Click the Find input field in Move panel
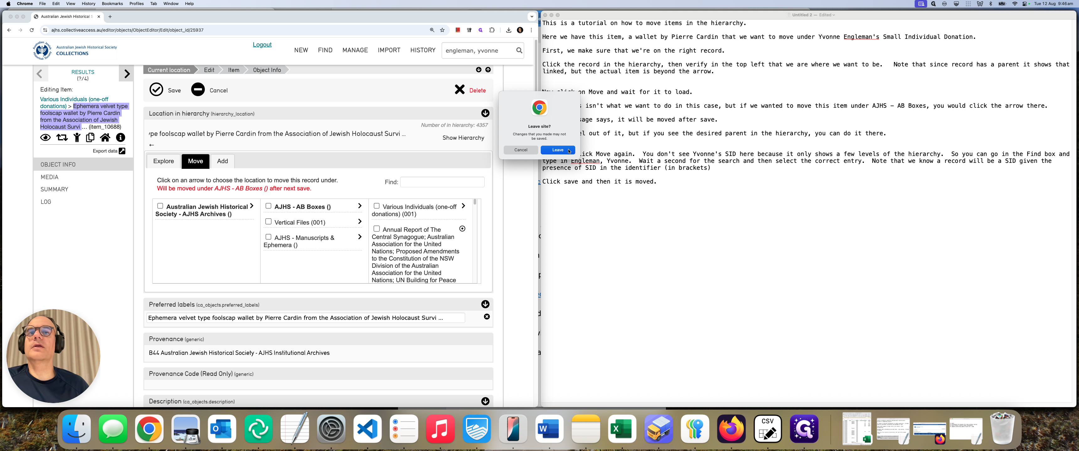This screenshot has height=451, width=1079. (442, 182)
